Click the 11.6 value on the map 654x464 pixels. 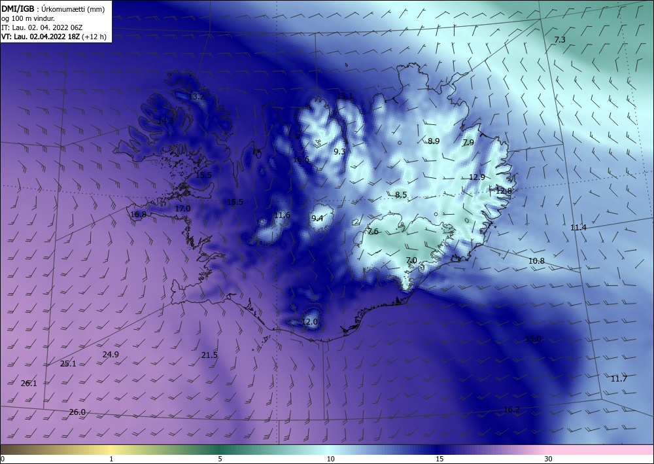(282, 215)
